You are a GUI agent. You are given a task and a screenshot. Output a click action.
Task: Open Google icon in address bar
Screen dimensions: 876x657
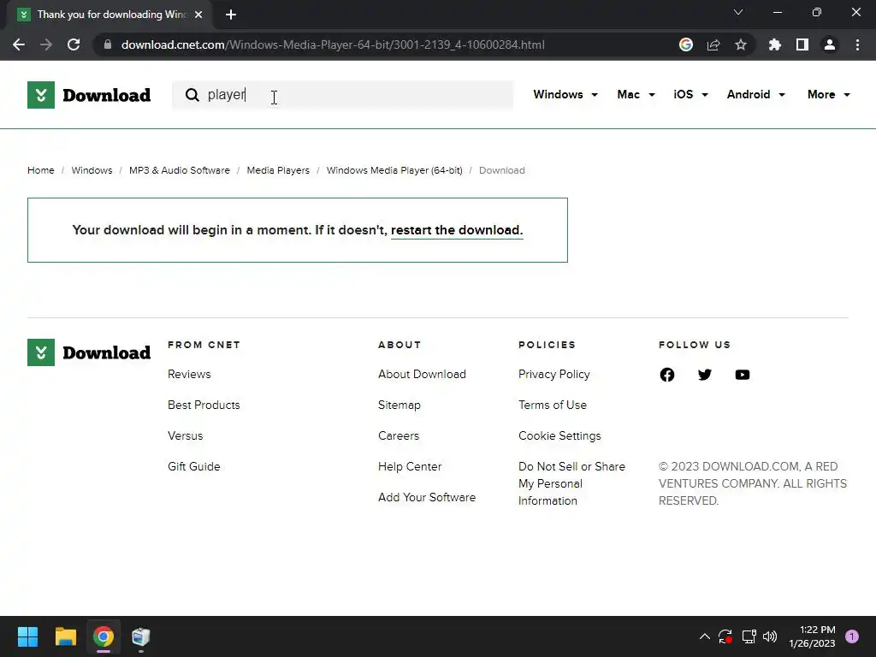pos(686,44)
